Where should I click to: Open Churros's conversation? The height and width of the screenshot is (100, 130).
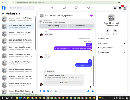click(x=18, y=92)
